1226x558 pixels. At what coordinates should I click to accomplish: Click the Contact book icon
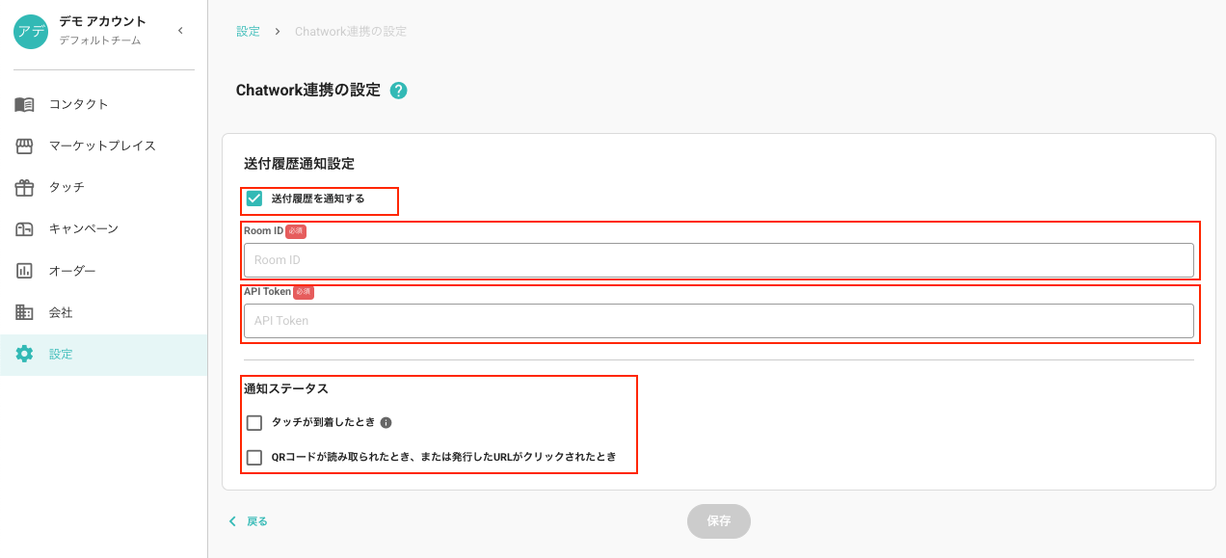click(x=24, y=104)
